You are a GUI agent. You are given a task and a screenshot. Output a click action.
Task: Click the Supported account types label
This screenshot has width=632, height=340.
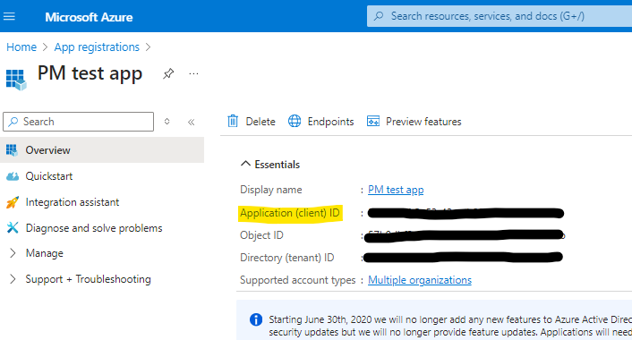tap(298, 280)
